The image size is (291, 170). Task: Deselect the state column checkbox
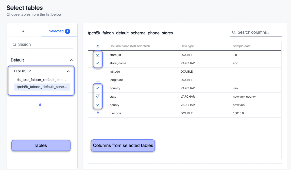tap(98, 96)
